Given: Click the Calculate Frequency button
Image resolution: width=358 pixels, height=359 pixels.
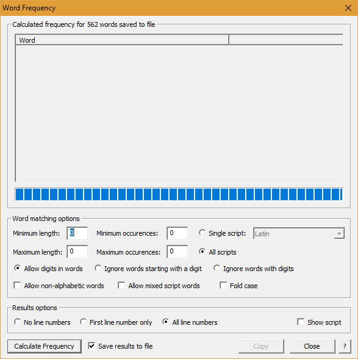Looking at the screenshot, I should 45,346.
